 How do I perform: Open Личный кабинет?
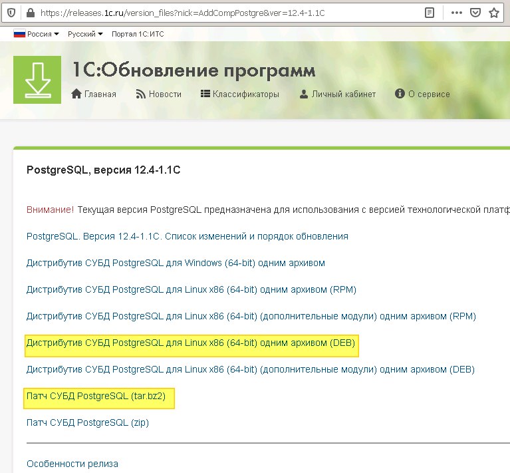click(x=344, y=94)
